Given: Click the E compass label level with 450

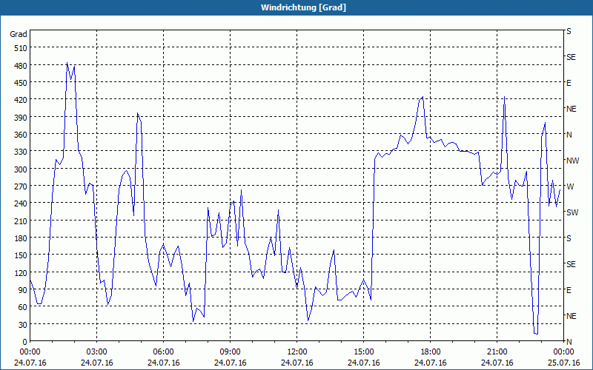Looking at the screenshot, I should click(569, 83).
